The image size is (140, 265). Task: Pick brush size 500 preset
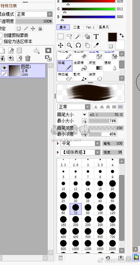88,233
